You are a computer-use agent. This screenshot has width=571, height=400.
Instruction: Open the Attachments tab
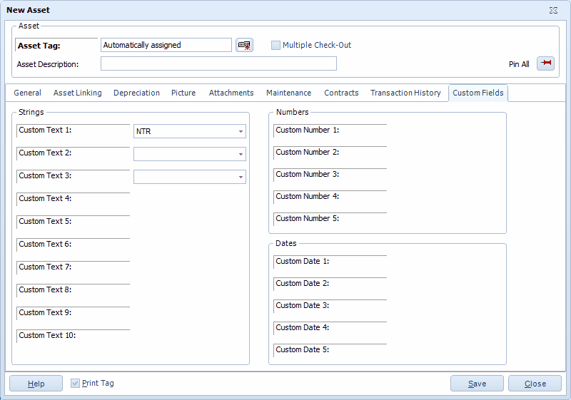(x=231, y=93)
